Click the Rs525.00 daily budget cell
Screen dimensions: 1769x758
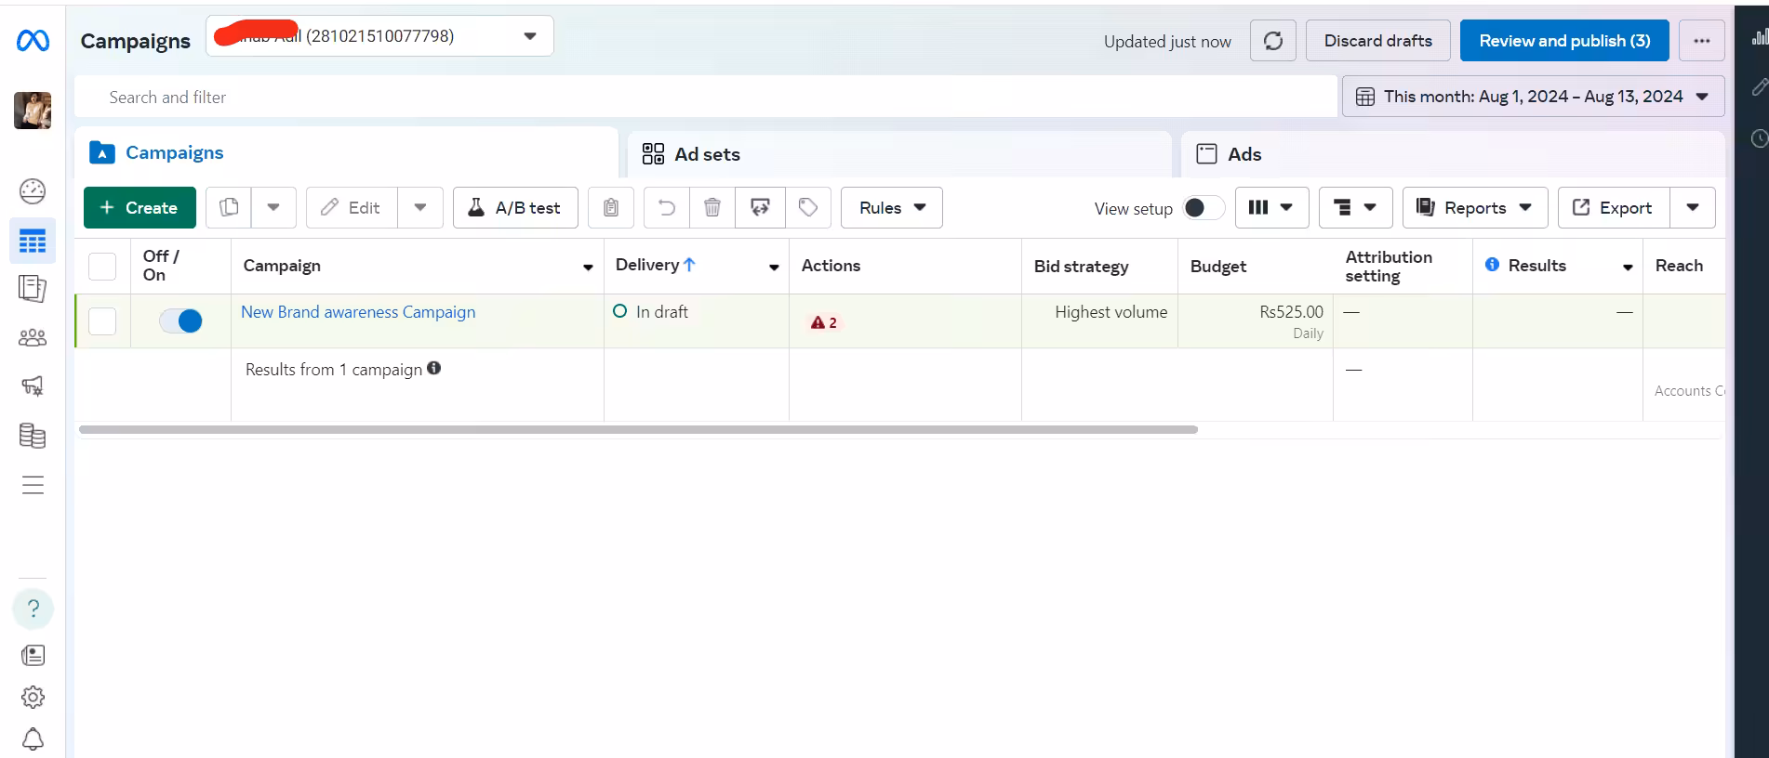(x=1256, y=321)
